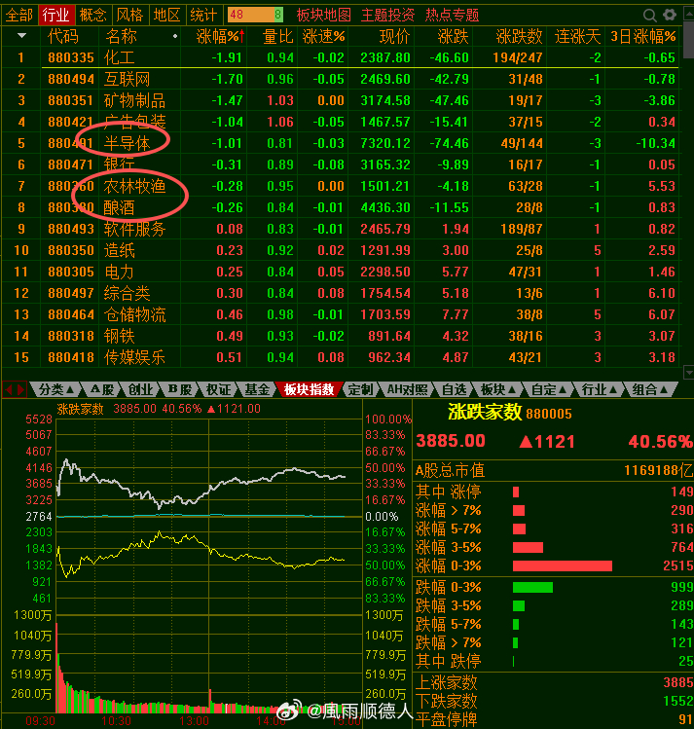Select the 综合类 sector row

[342, 293]
